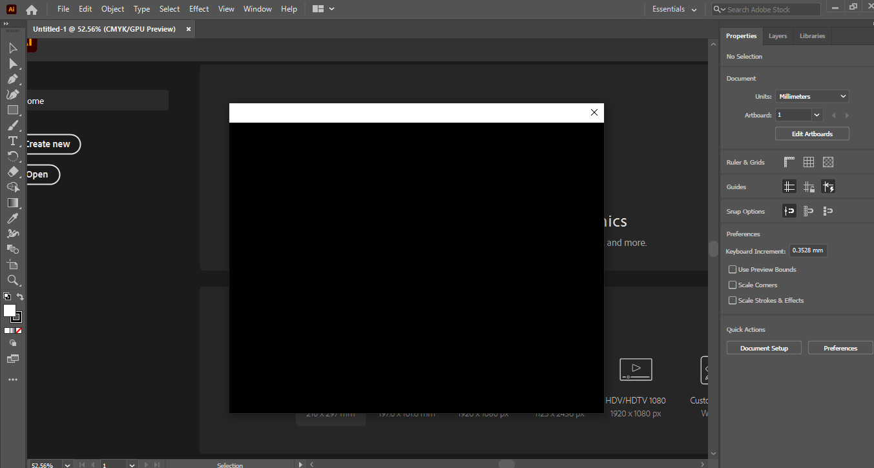Switch to the Layers tab

(777, 36)
